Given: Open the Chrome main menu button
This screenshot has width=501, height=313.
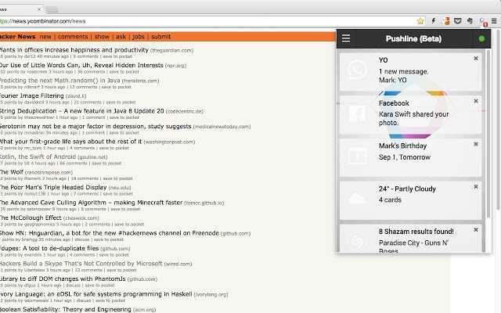Looking at the screenshot, I should [494, 21].
